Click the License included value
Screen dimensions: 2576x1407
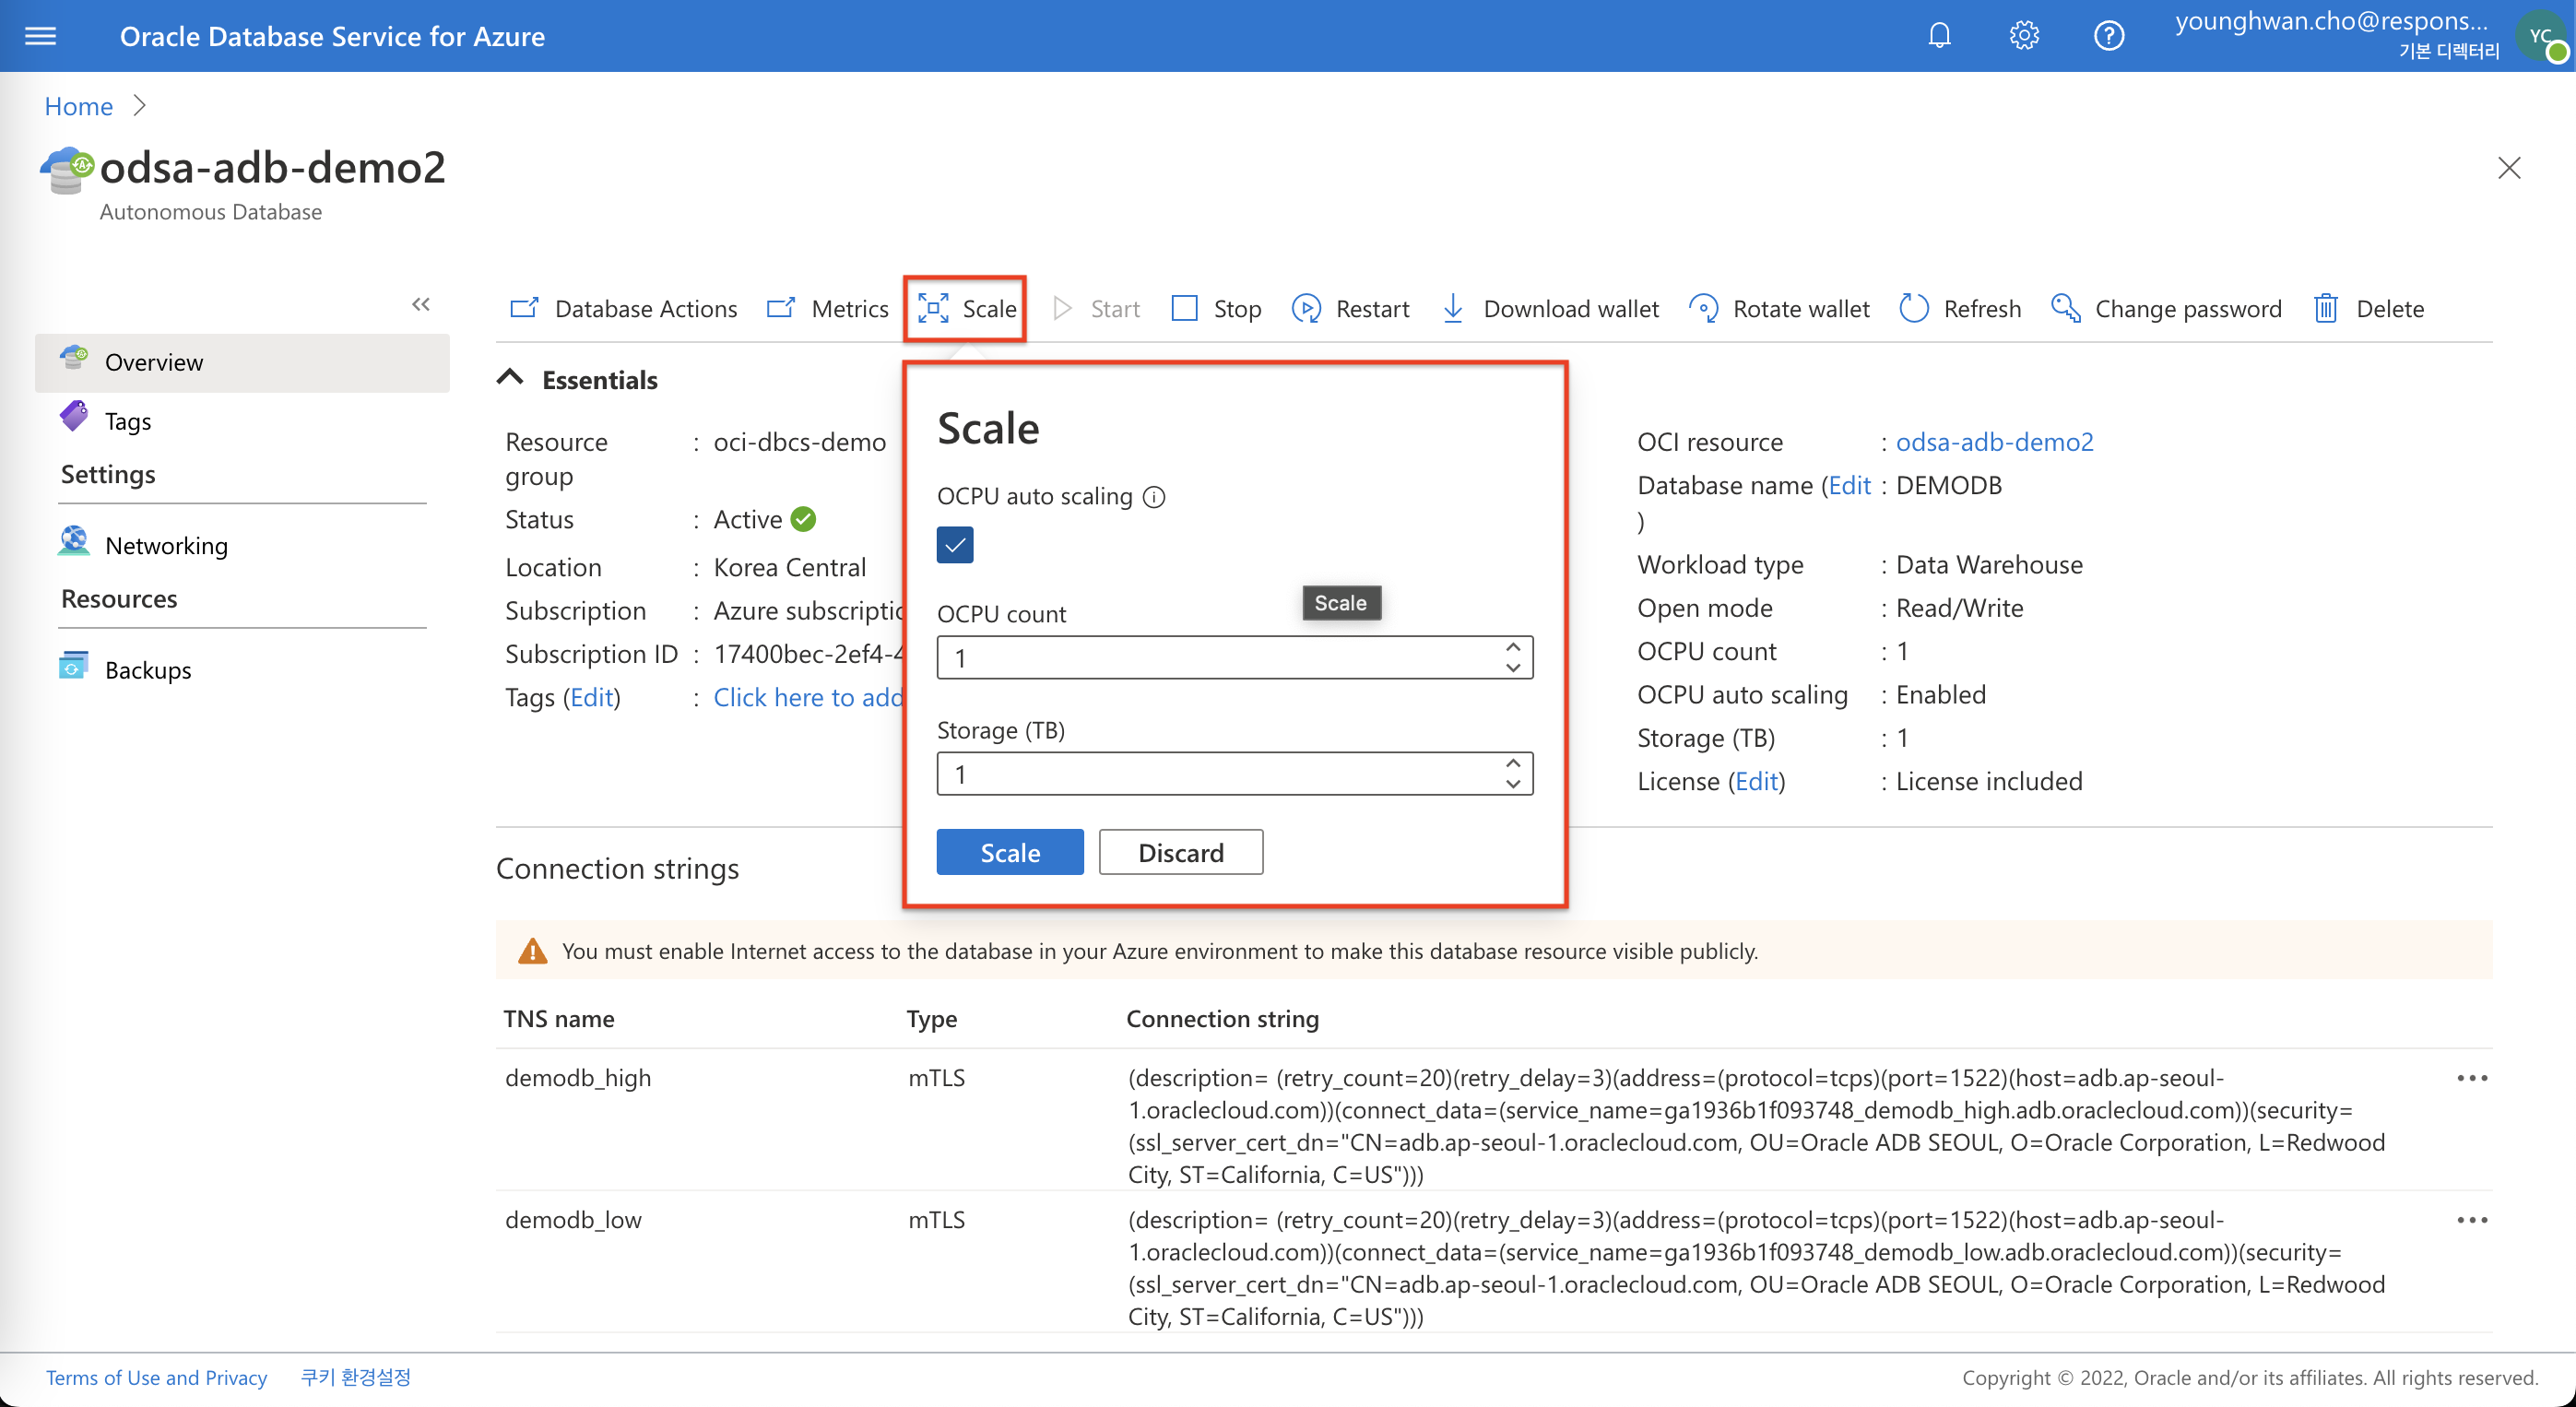click(x=1989, y=781)
